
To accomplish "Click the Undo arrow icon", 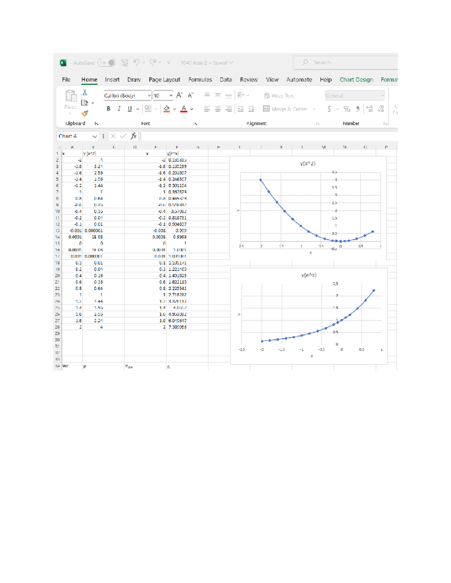I will click(136, 63).
